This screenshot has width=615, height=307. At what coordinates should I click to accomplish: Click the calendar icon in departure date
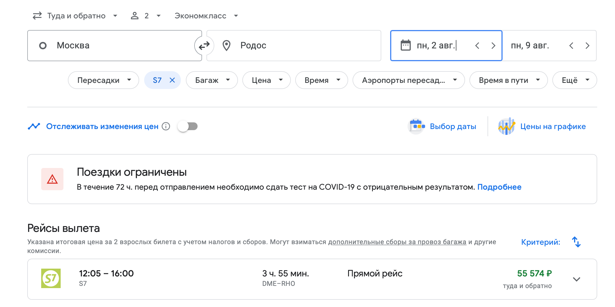tap(405, 45)
